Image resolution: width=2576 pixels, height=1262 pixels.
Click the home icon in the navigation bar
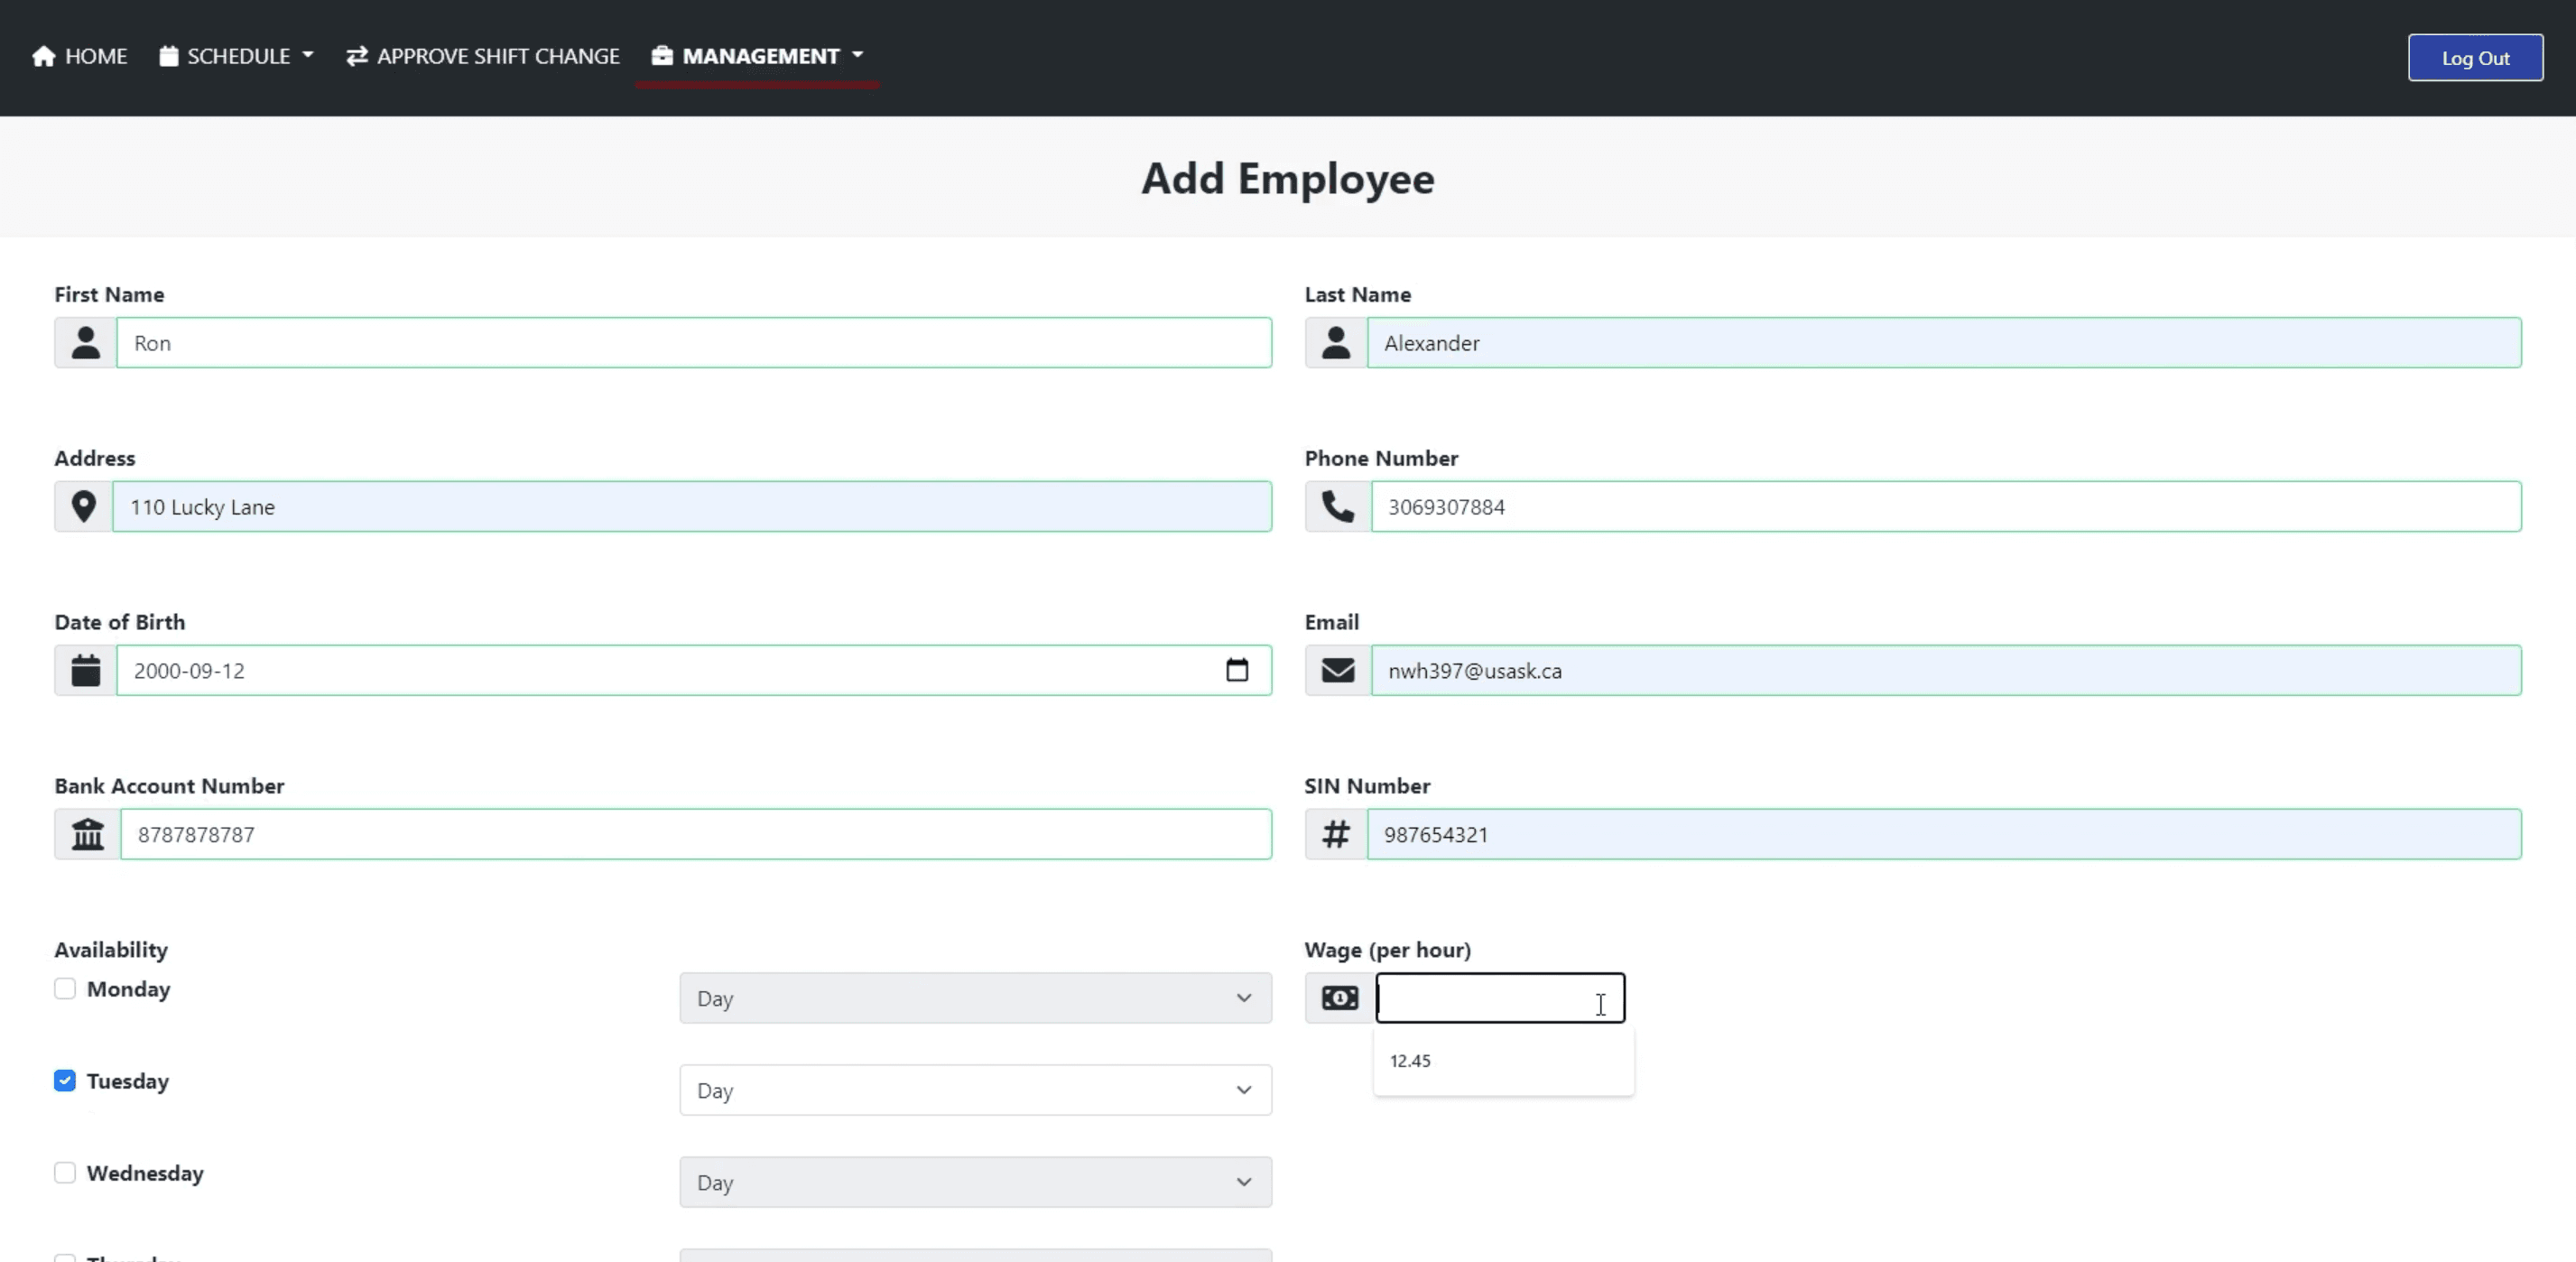click(44, 55)
